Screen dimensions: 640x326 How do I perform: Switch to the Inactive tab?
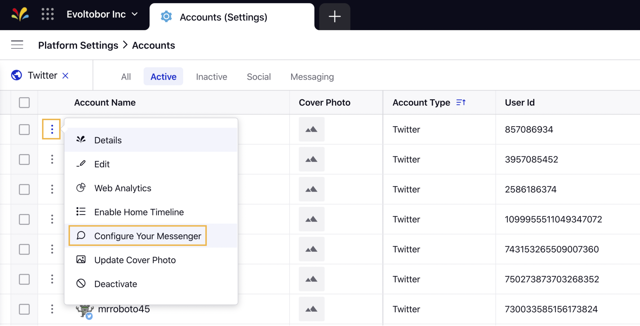click(x=211, y=76)
